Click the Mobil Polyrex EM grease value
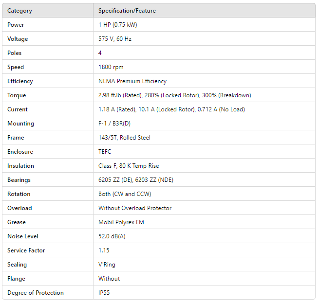319x303 pixels. (121, 222)
